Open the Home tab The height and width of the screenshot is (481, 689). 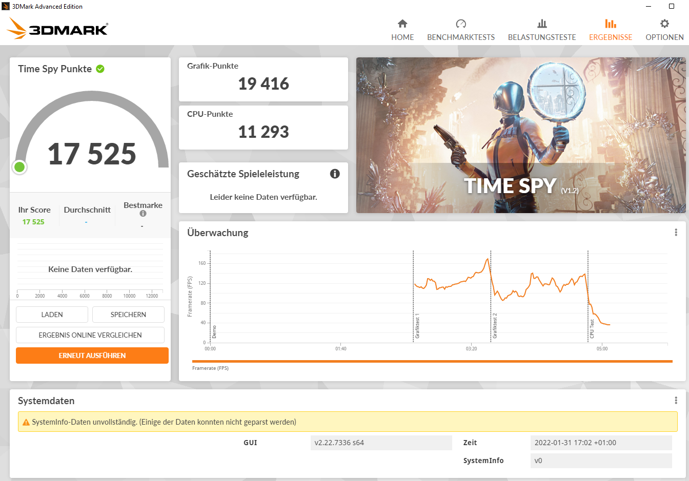click(x=402, y=30)
